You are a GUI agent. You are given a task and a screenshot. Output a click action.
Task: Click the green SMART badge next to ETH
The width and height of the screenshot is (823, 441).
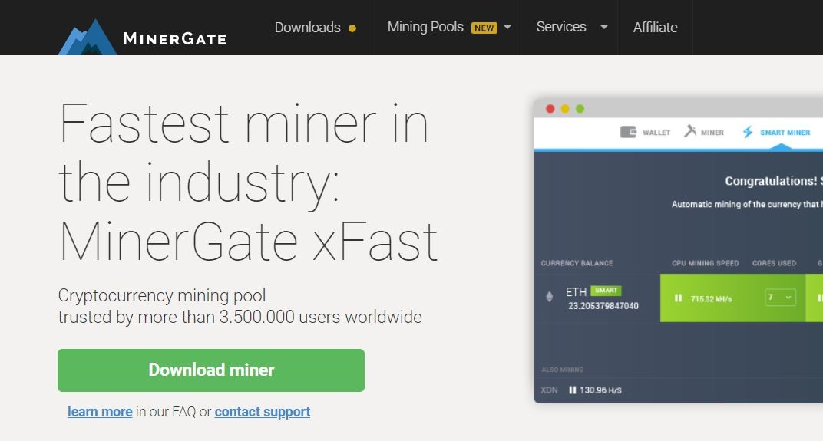pyautogui.click(x=607, y=291)
